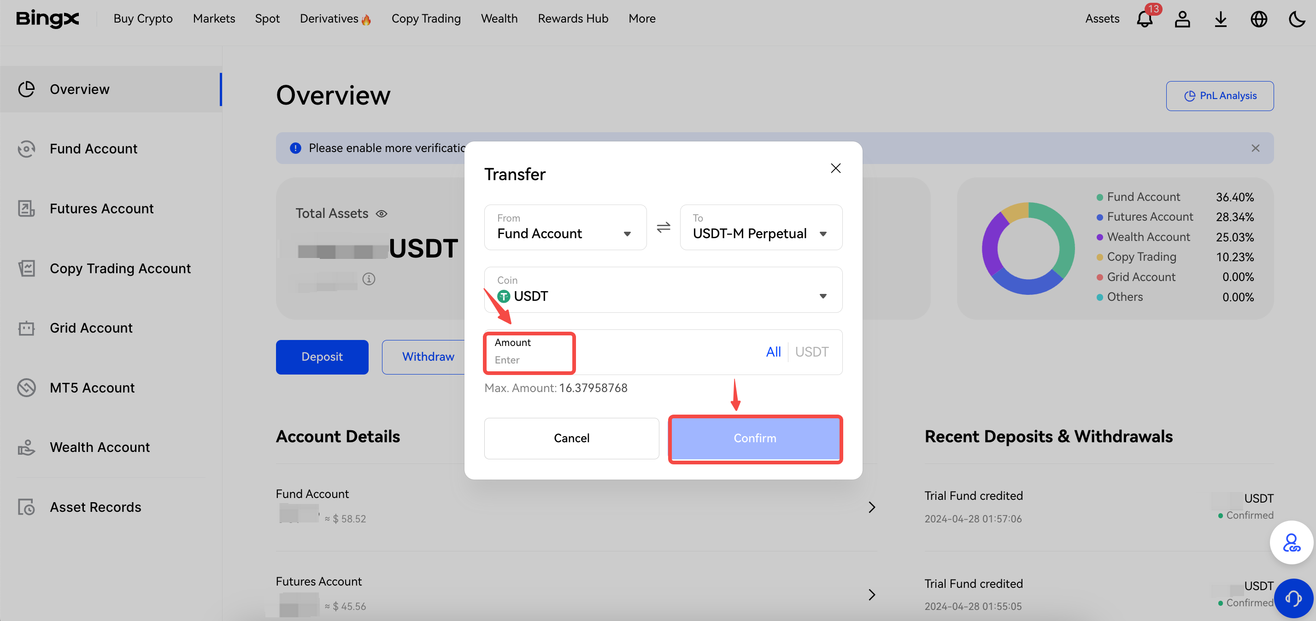
Task: Select Fund Account in the sidebar
Action: (x=111, y=149)
